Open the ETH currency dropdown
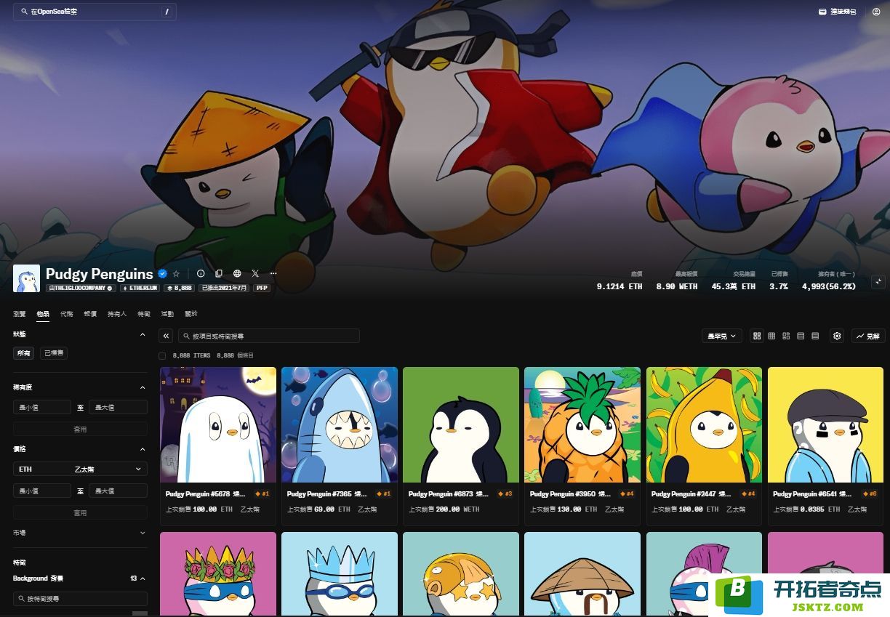 80,469
